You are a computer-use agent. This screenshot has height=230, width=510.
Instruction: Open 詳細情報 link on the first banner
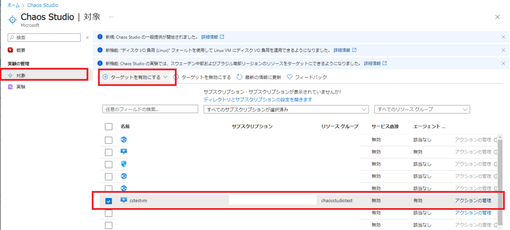pyautogui.click(x=210, y=37)
